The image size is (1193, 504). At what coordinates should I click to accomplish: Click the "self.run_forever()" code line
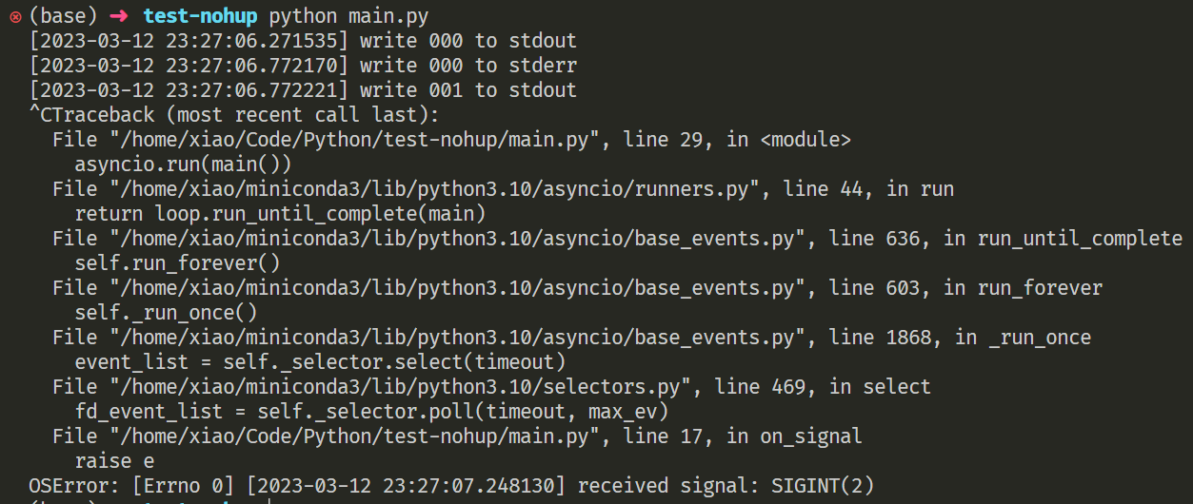[x=164, y=263]
